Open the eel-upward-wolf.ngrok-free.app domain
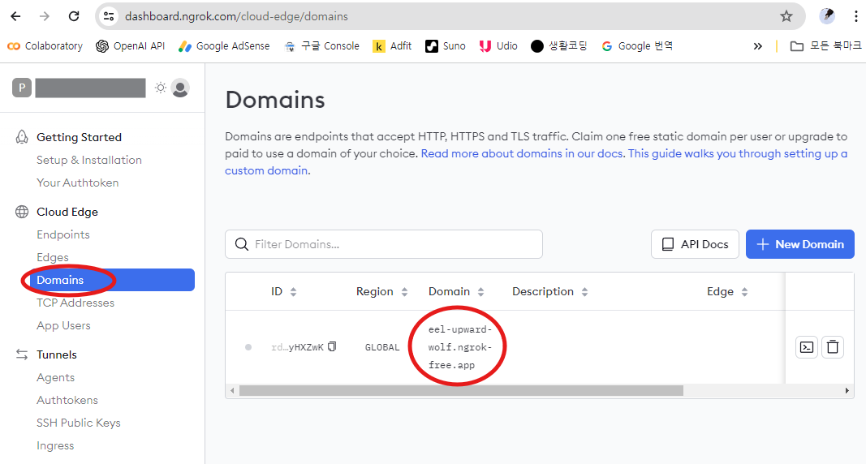Viewport: 866px width, 464px height. [x=459, y=347]
